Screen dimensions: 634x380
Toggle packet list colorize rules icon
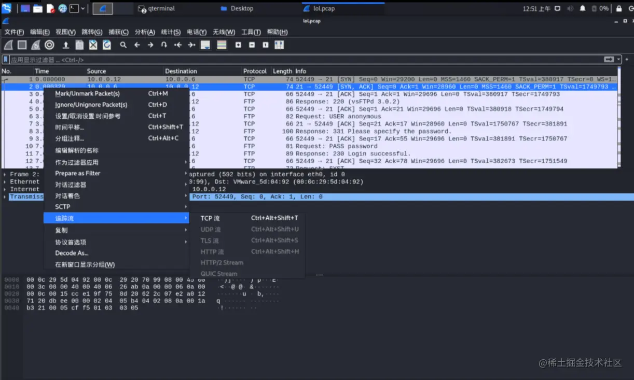pyautogui.click(x=222, y=45)
